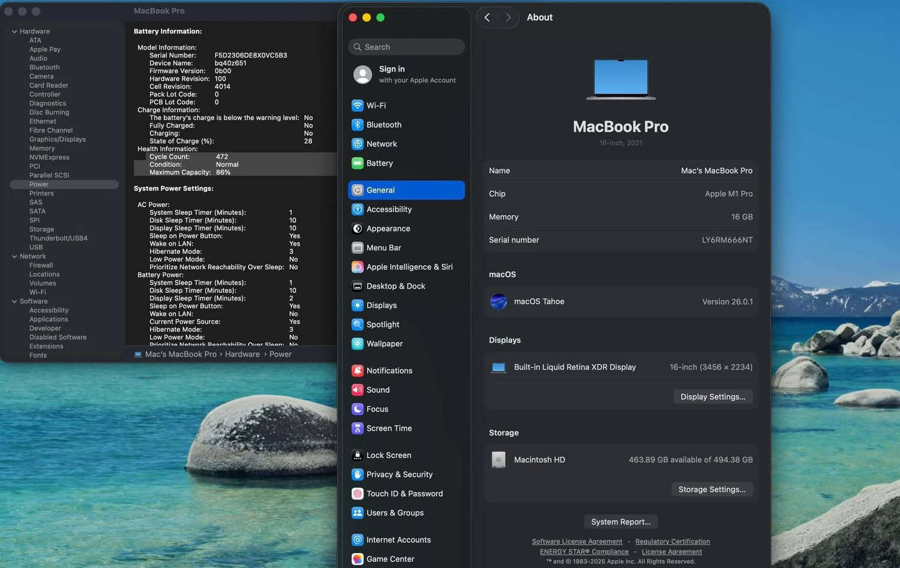Click the macOS Tahoe icon
Viewport: 900px width, 568px height.
tap(498, 302)
